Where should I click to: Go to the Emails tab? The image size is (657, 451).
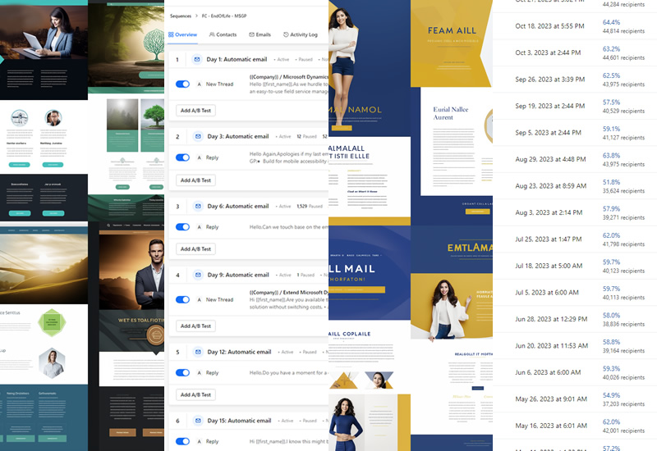(260, 35)
